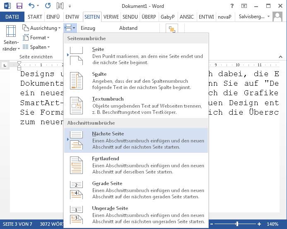Insert Gerade Seite section break
Screen dimensions: 287x229
tap(136, 190)
